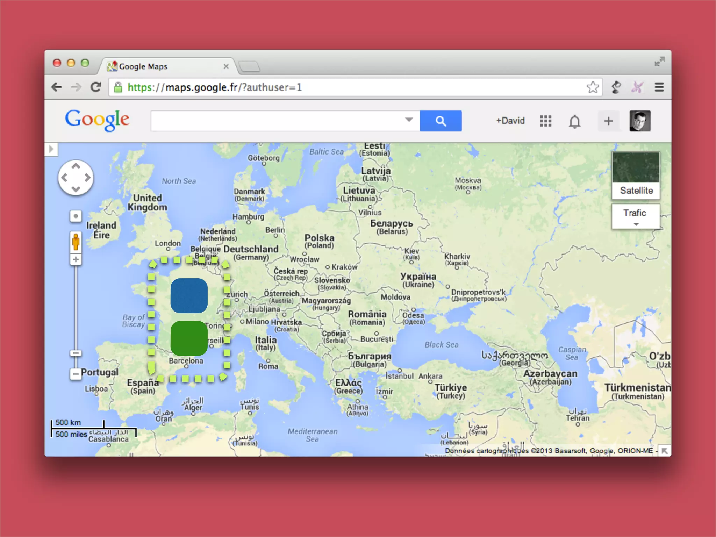716x537 pixels.
Task: Select the Street View pegman icon
Action: 76,242
